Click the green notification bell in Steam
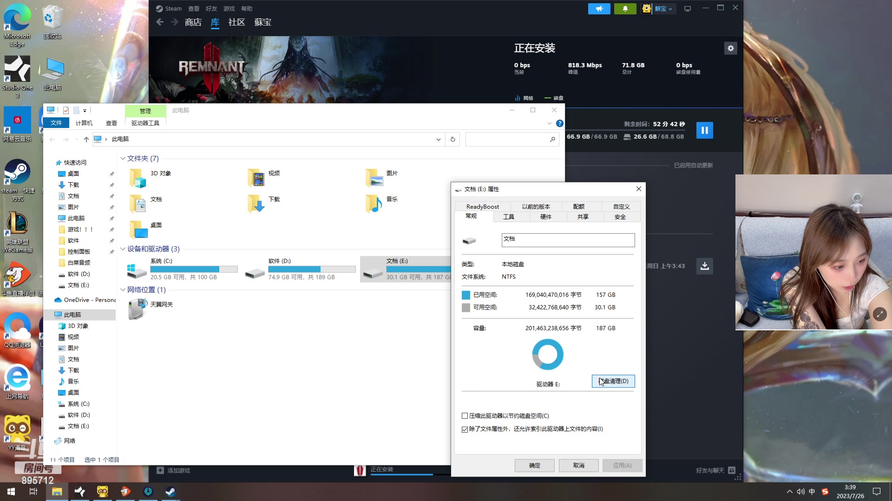Viewport: 892px width, 501px height. (x=625, y=8)
